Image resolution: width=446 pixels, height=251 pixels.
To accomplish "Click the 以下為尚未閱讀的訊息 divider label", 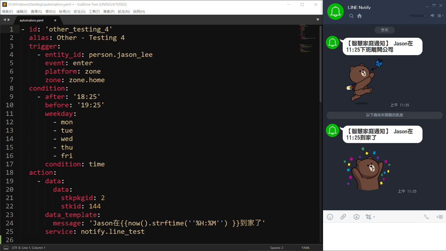I will [384, 115].
